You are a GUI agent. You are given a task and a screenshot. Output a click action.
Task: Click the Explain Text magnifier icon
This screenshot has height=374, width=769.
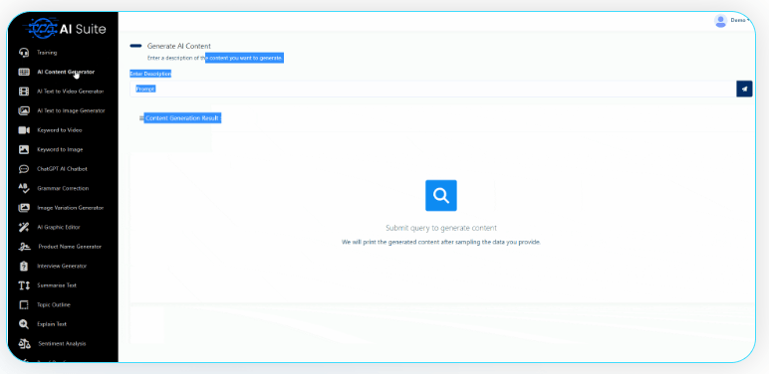[24, 324]
